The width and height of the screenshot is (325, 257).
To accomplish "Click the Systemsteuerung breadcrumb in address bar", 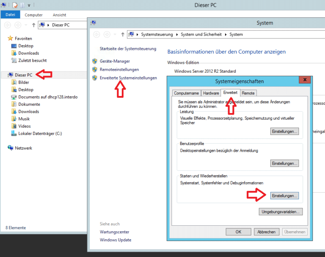I will [x=157, y=34].
